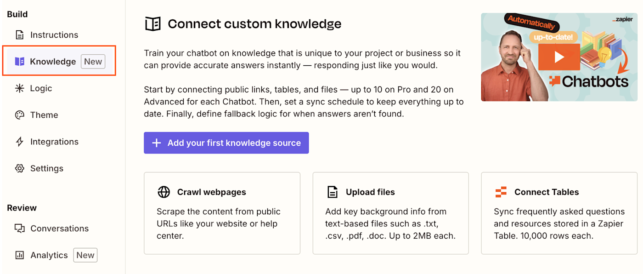Navigate to Integrations in the sidebar
643x274 pixels.
[x=54, y=142]
